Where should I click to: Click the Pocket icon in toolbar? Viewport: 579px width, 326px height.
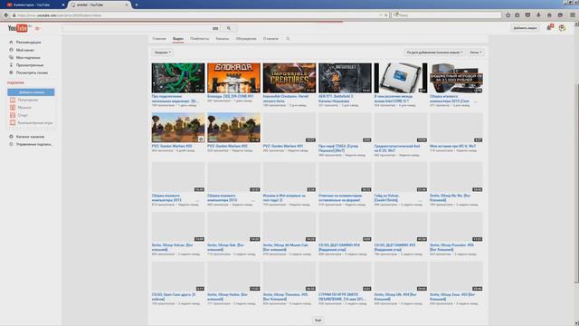527,15
